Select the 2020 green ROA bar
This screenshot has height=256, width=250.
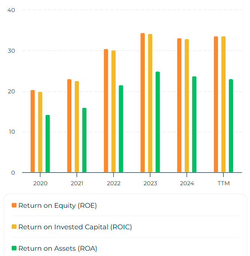[x=48, y=144]
